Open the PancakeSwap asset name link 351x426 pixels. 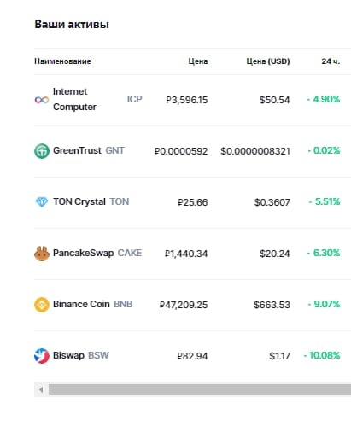[83, 253]
